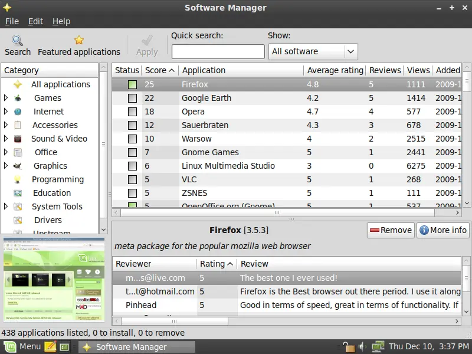Click the Remove button for Firefox
Screen dimensions: 472x354
pyautogui.click(x=390, y=230)
